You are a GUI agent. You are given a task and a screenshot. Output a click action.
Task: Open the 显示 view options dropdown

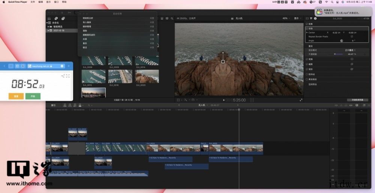[297, 18]
